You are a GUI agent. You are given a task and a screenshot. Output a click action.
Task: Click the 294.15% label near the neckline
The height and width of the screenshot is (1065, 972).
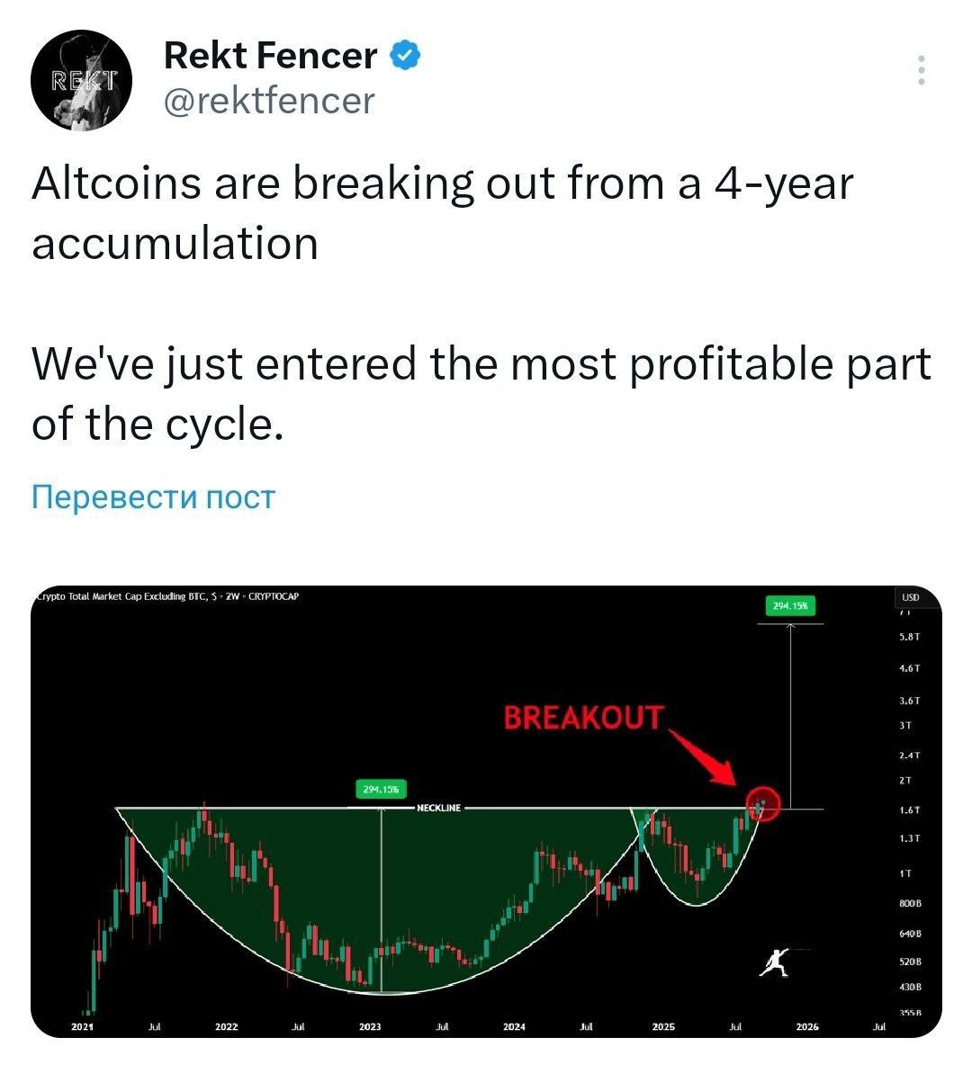(x=381, y=789)
